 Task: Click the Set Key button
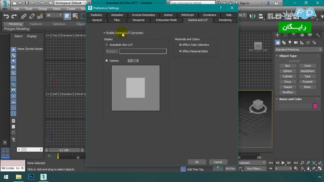(230, 169)
